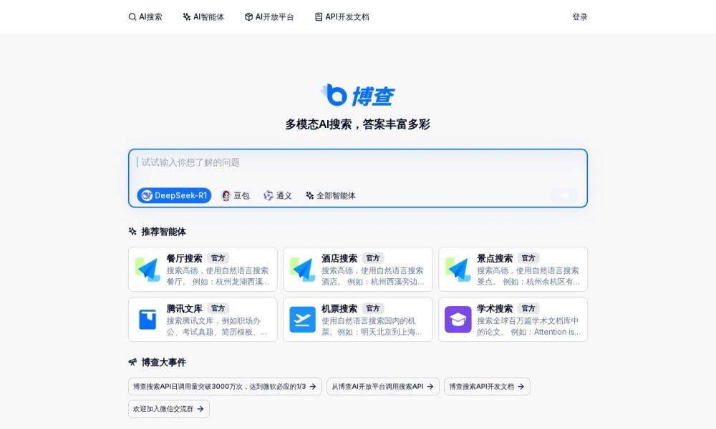Click the 豆包 avatar icon
716x429 pixels.
pyautogui.click(x=226, y=196)
